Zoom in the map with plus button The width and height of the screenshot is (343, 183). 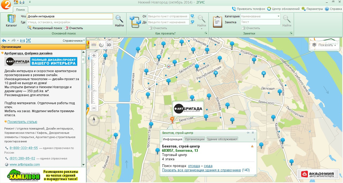pyautogui.click(x=94, y=56)
